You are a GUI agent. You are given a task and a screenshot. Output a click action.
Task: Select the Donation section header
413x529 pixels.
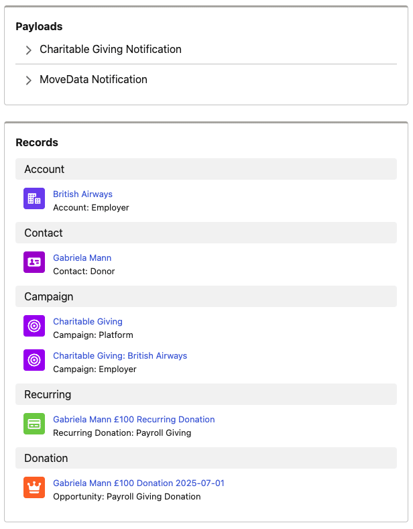tap(206, 458)
